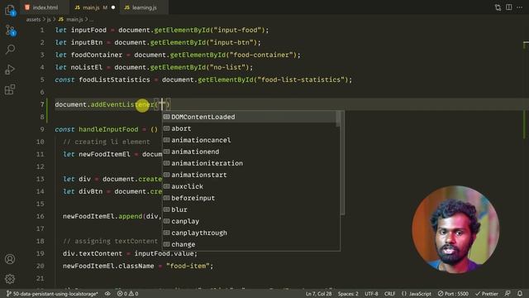Change the CRLF end of line sequence
Screen dimensions: 529x298
(389, 294)
